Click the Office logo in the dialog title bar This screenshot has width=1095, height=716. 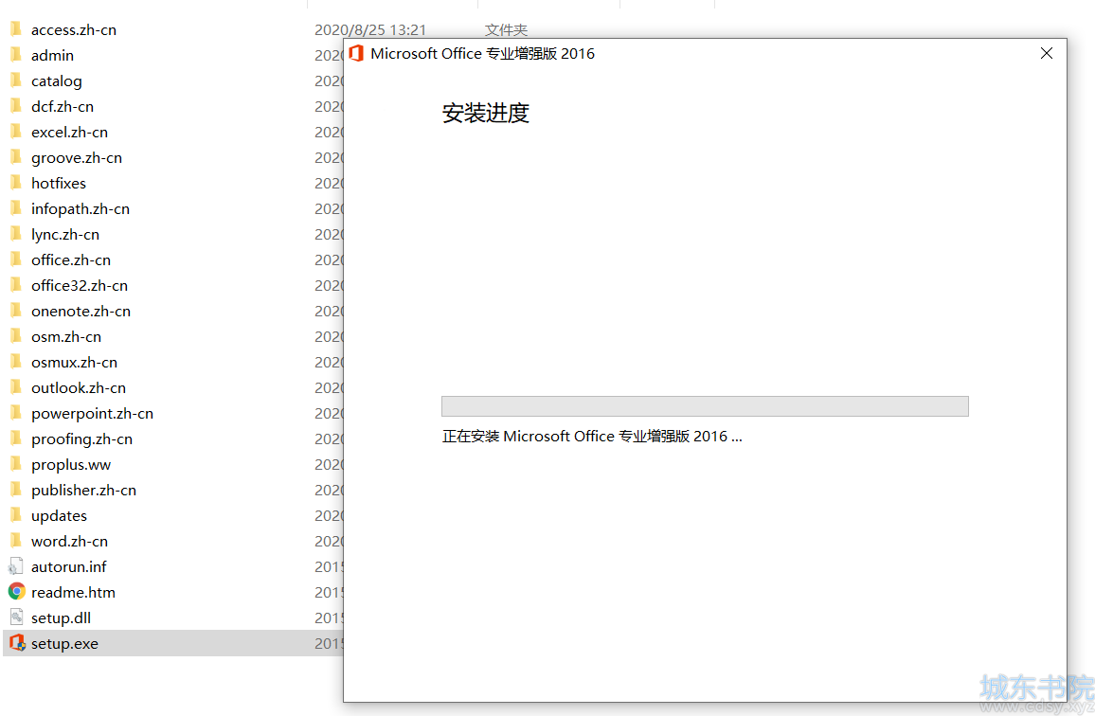[x=356, y=53]
